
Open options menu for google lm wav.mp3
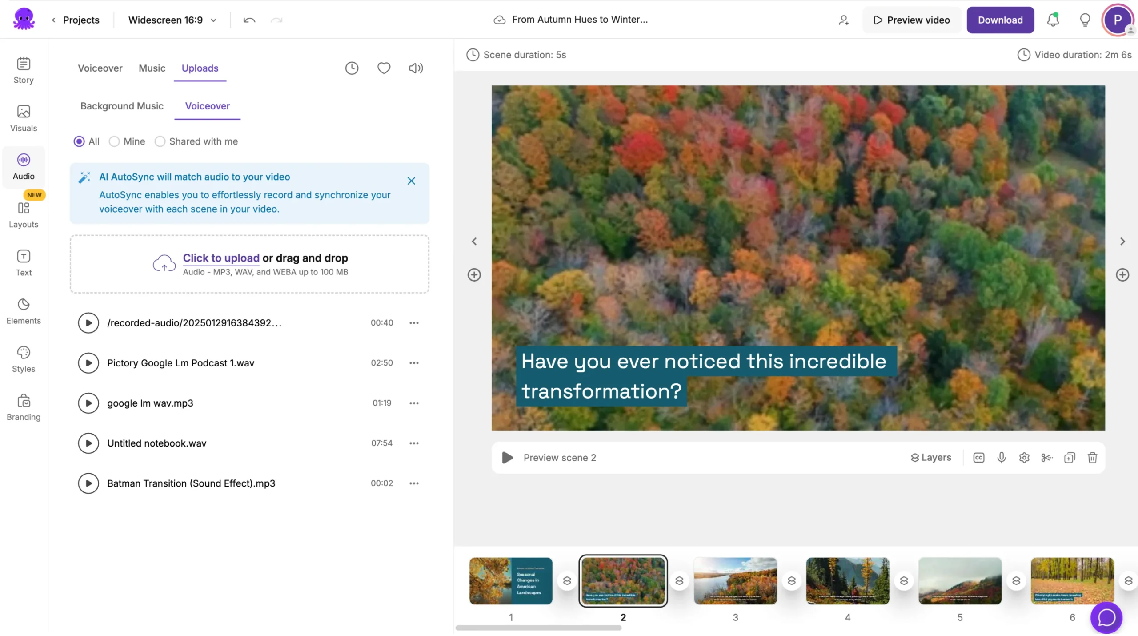pyautogui.click(x=414, y=403)
